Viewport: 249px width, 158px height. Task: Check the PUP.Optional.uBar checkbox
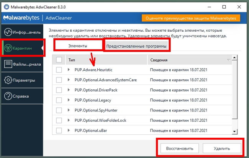[59, 131]
